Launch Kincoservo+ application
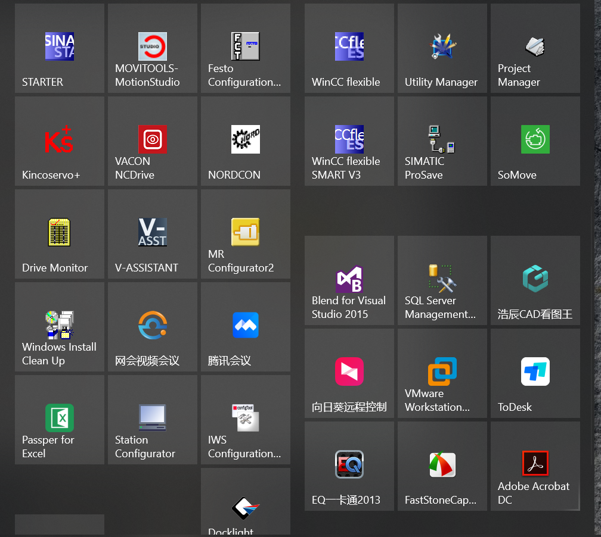Viewport: 601px width, 537px height. coord(60,141)
